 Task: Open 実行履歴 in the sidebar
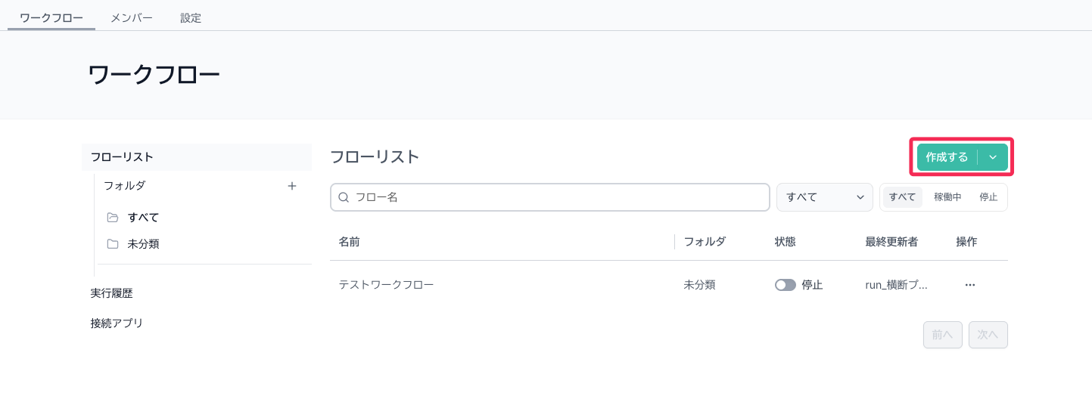(112, 293)
